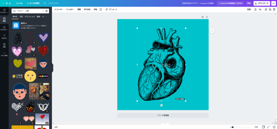Add new page icon above canvas
This screenshot has height=129, width=277.
pyautogui.click(x=207, y=17)
